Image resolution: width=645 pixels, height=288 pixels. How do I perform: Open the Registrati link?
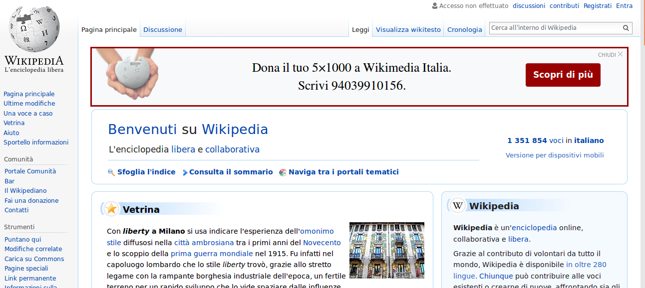coord(597,6)
